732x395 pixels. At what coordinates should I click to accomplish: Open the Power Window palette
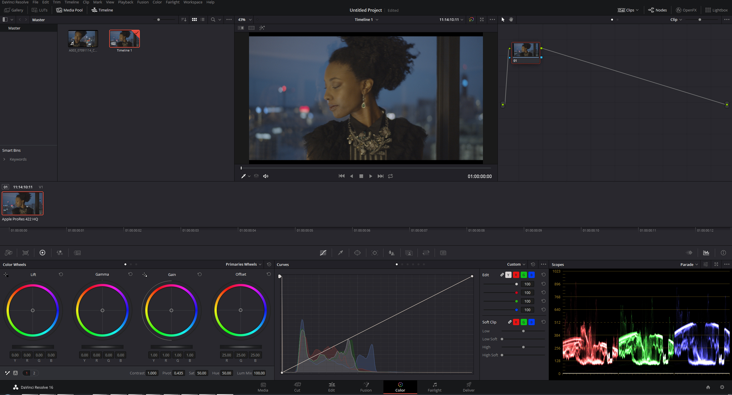point(357,253)
